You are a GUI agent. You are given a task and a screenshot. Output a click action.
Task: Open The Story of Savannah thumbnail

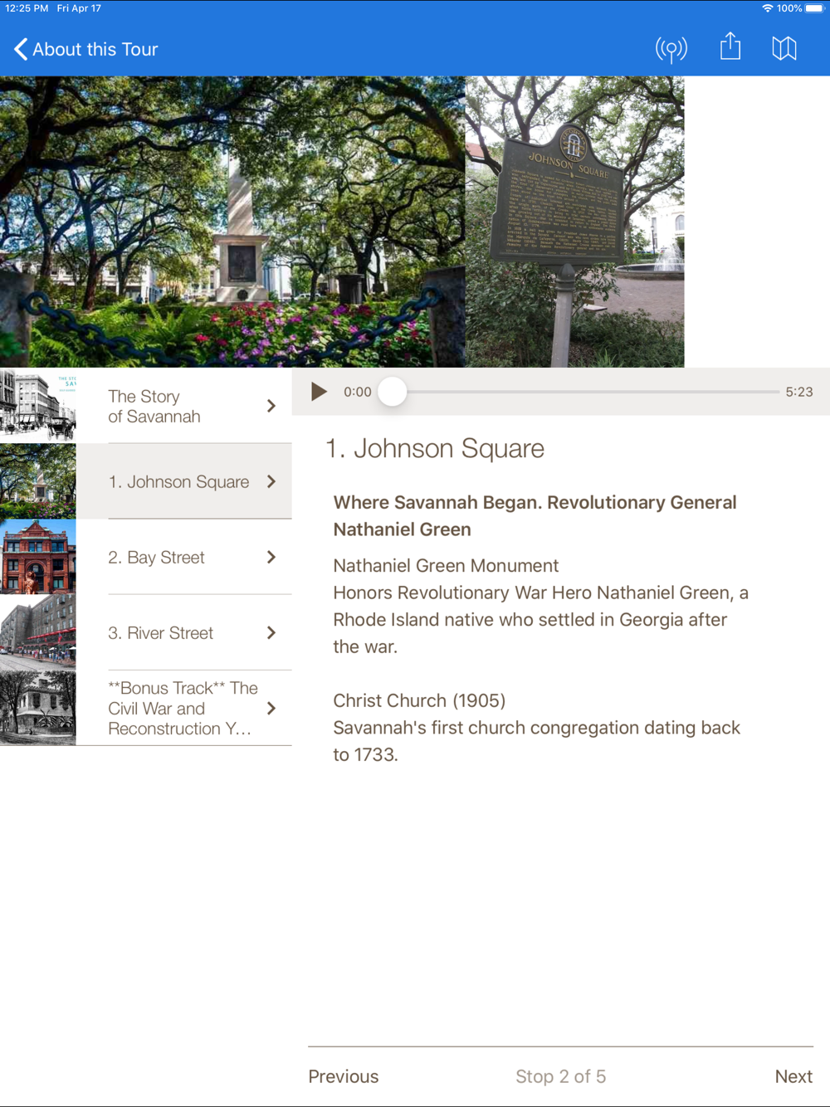[38, 406]
